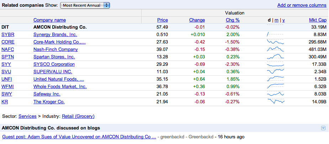Click Kroger market cap 14.09B
Viewport: 329px width, 144px height.
[x=319, y=102]
